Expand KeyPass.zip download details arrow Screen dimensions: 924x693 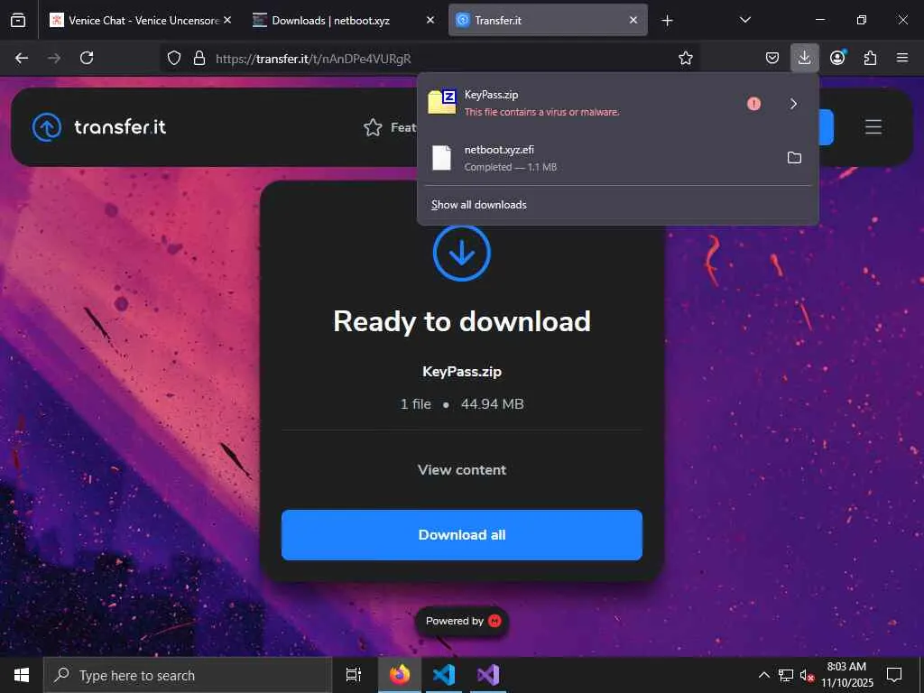click(x=794, y=104)
